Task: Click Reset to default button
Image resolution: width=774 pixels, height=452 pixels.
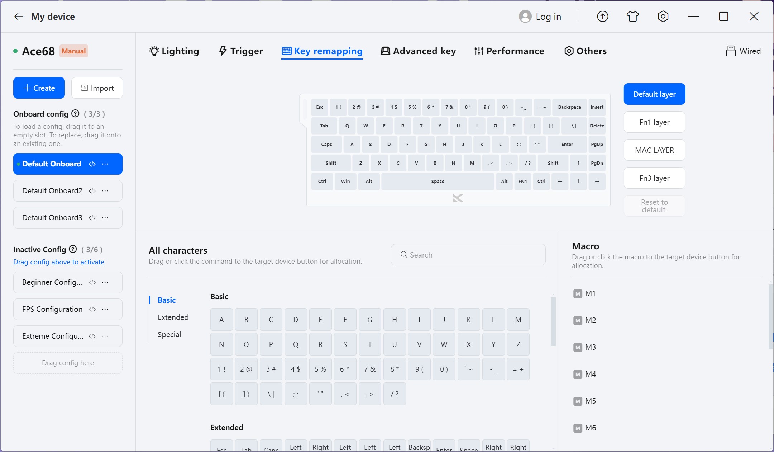Action: pyautogui.click(x=654, y=206)
